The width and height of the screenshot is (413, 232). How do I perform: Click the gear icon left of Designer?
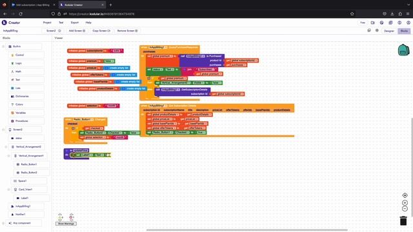pos(377,30)
